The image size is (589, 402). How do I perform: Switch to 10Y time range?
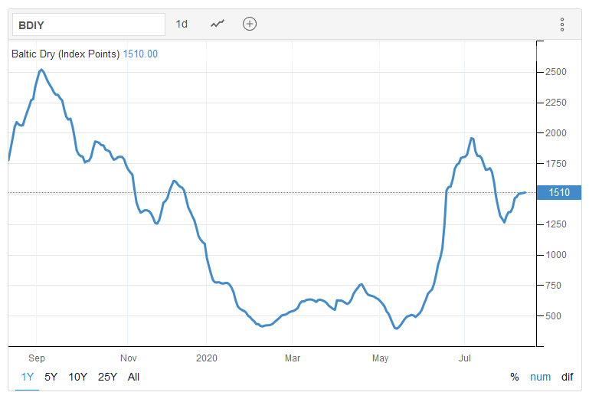[x=78, y=377]
